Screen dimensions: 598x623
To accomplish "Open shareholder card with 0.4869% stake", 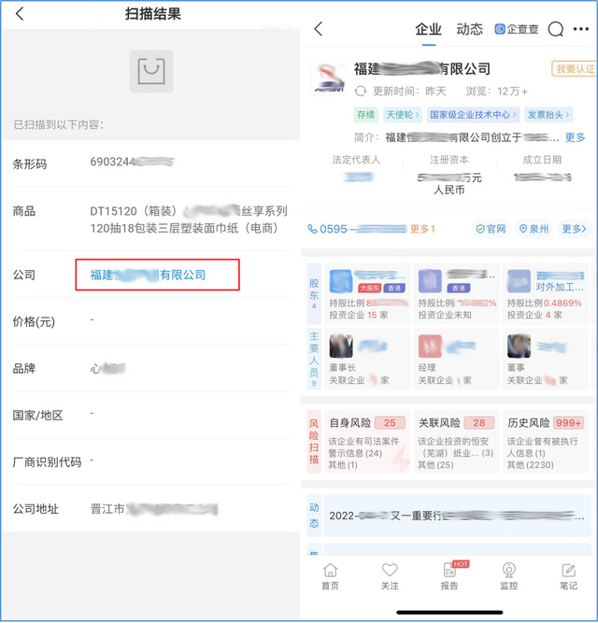I will pos(545,294).
